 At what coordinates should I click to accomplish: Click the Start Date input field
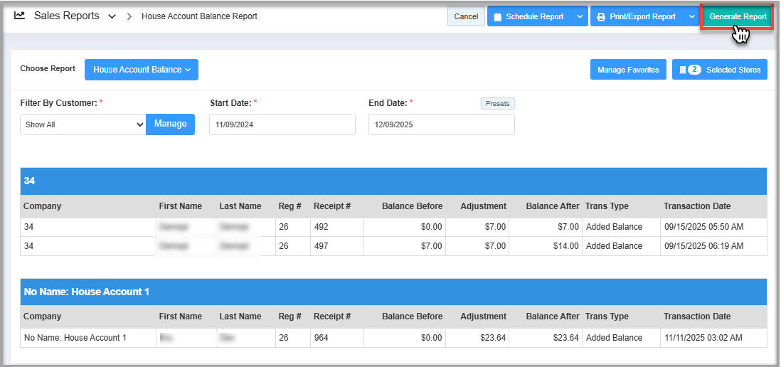click(x=282, y=124)
